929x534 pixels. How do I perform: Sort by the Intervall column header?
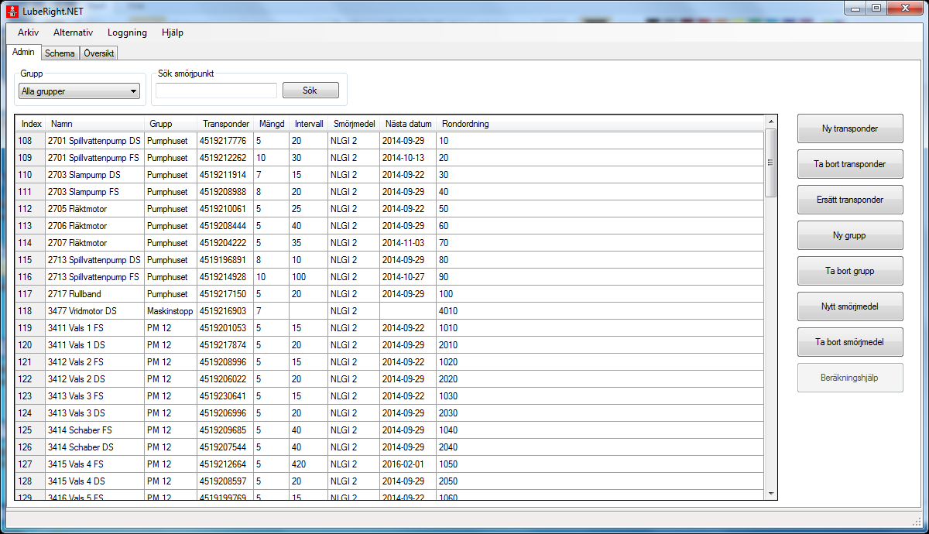(x=308, y=124)
